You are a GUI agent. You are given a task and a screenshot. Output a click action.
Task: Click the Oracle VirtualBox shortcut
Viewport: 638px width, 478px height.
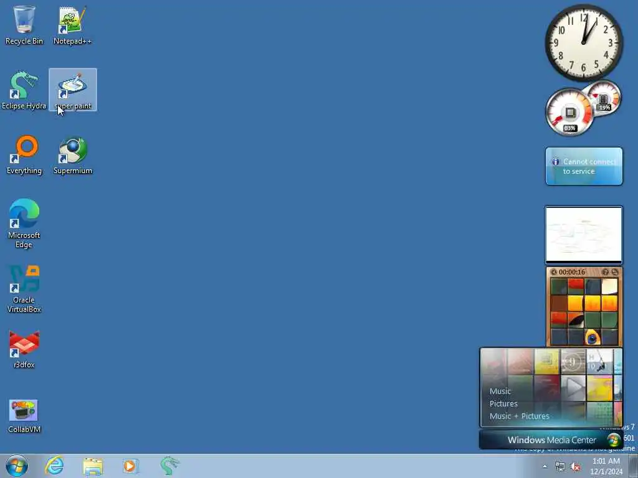point(24,289)
